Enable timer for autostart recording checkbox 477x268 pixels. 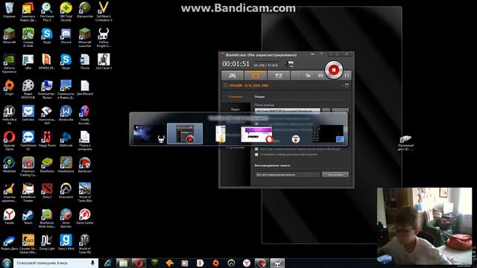pos(256,154)
